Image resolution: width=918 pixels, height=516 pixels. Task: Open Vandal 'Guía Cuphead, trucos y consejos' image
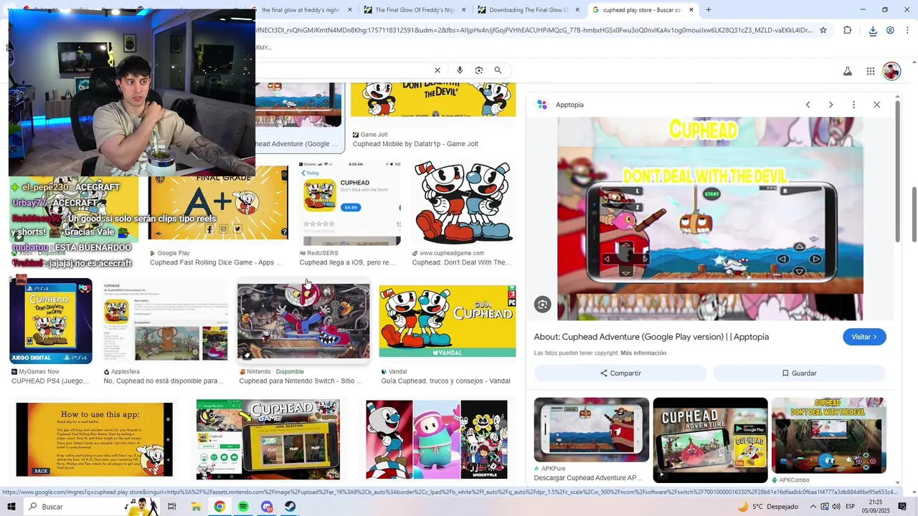click(x=447, y=320)
